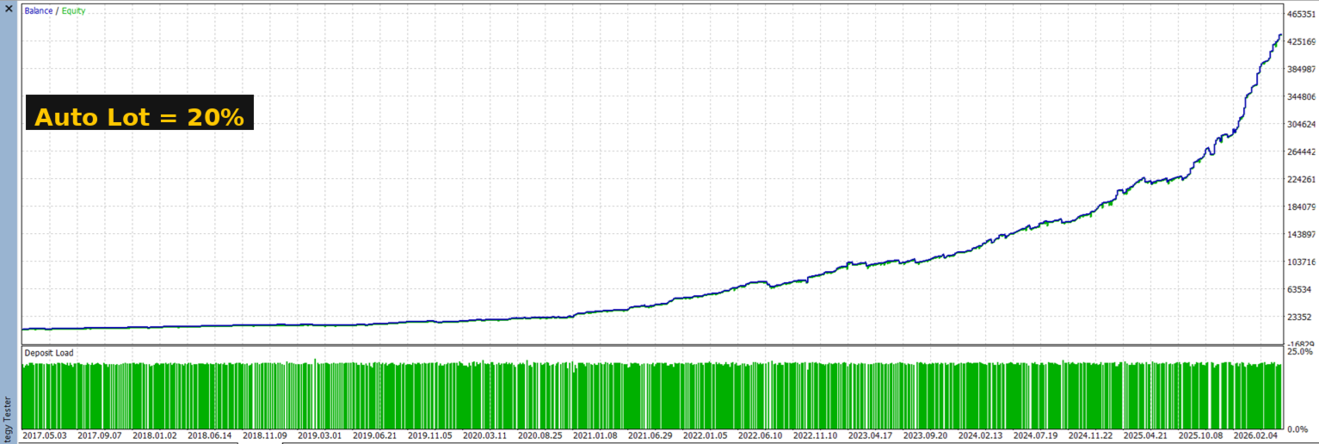Click the 2019.11.05 date label

click(x=432, y=435)
